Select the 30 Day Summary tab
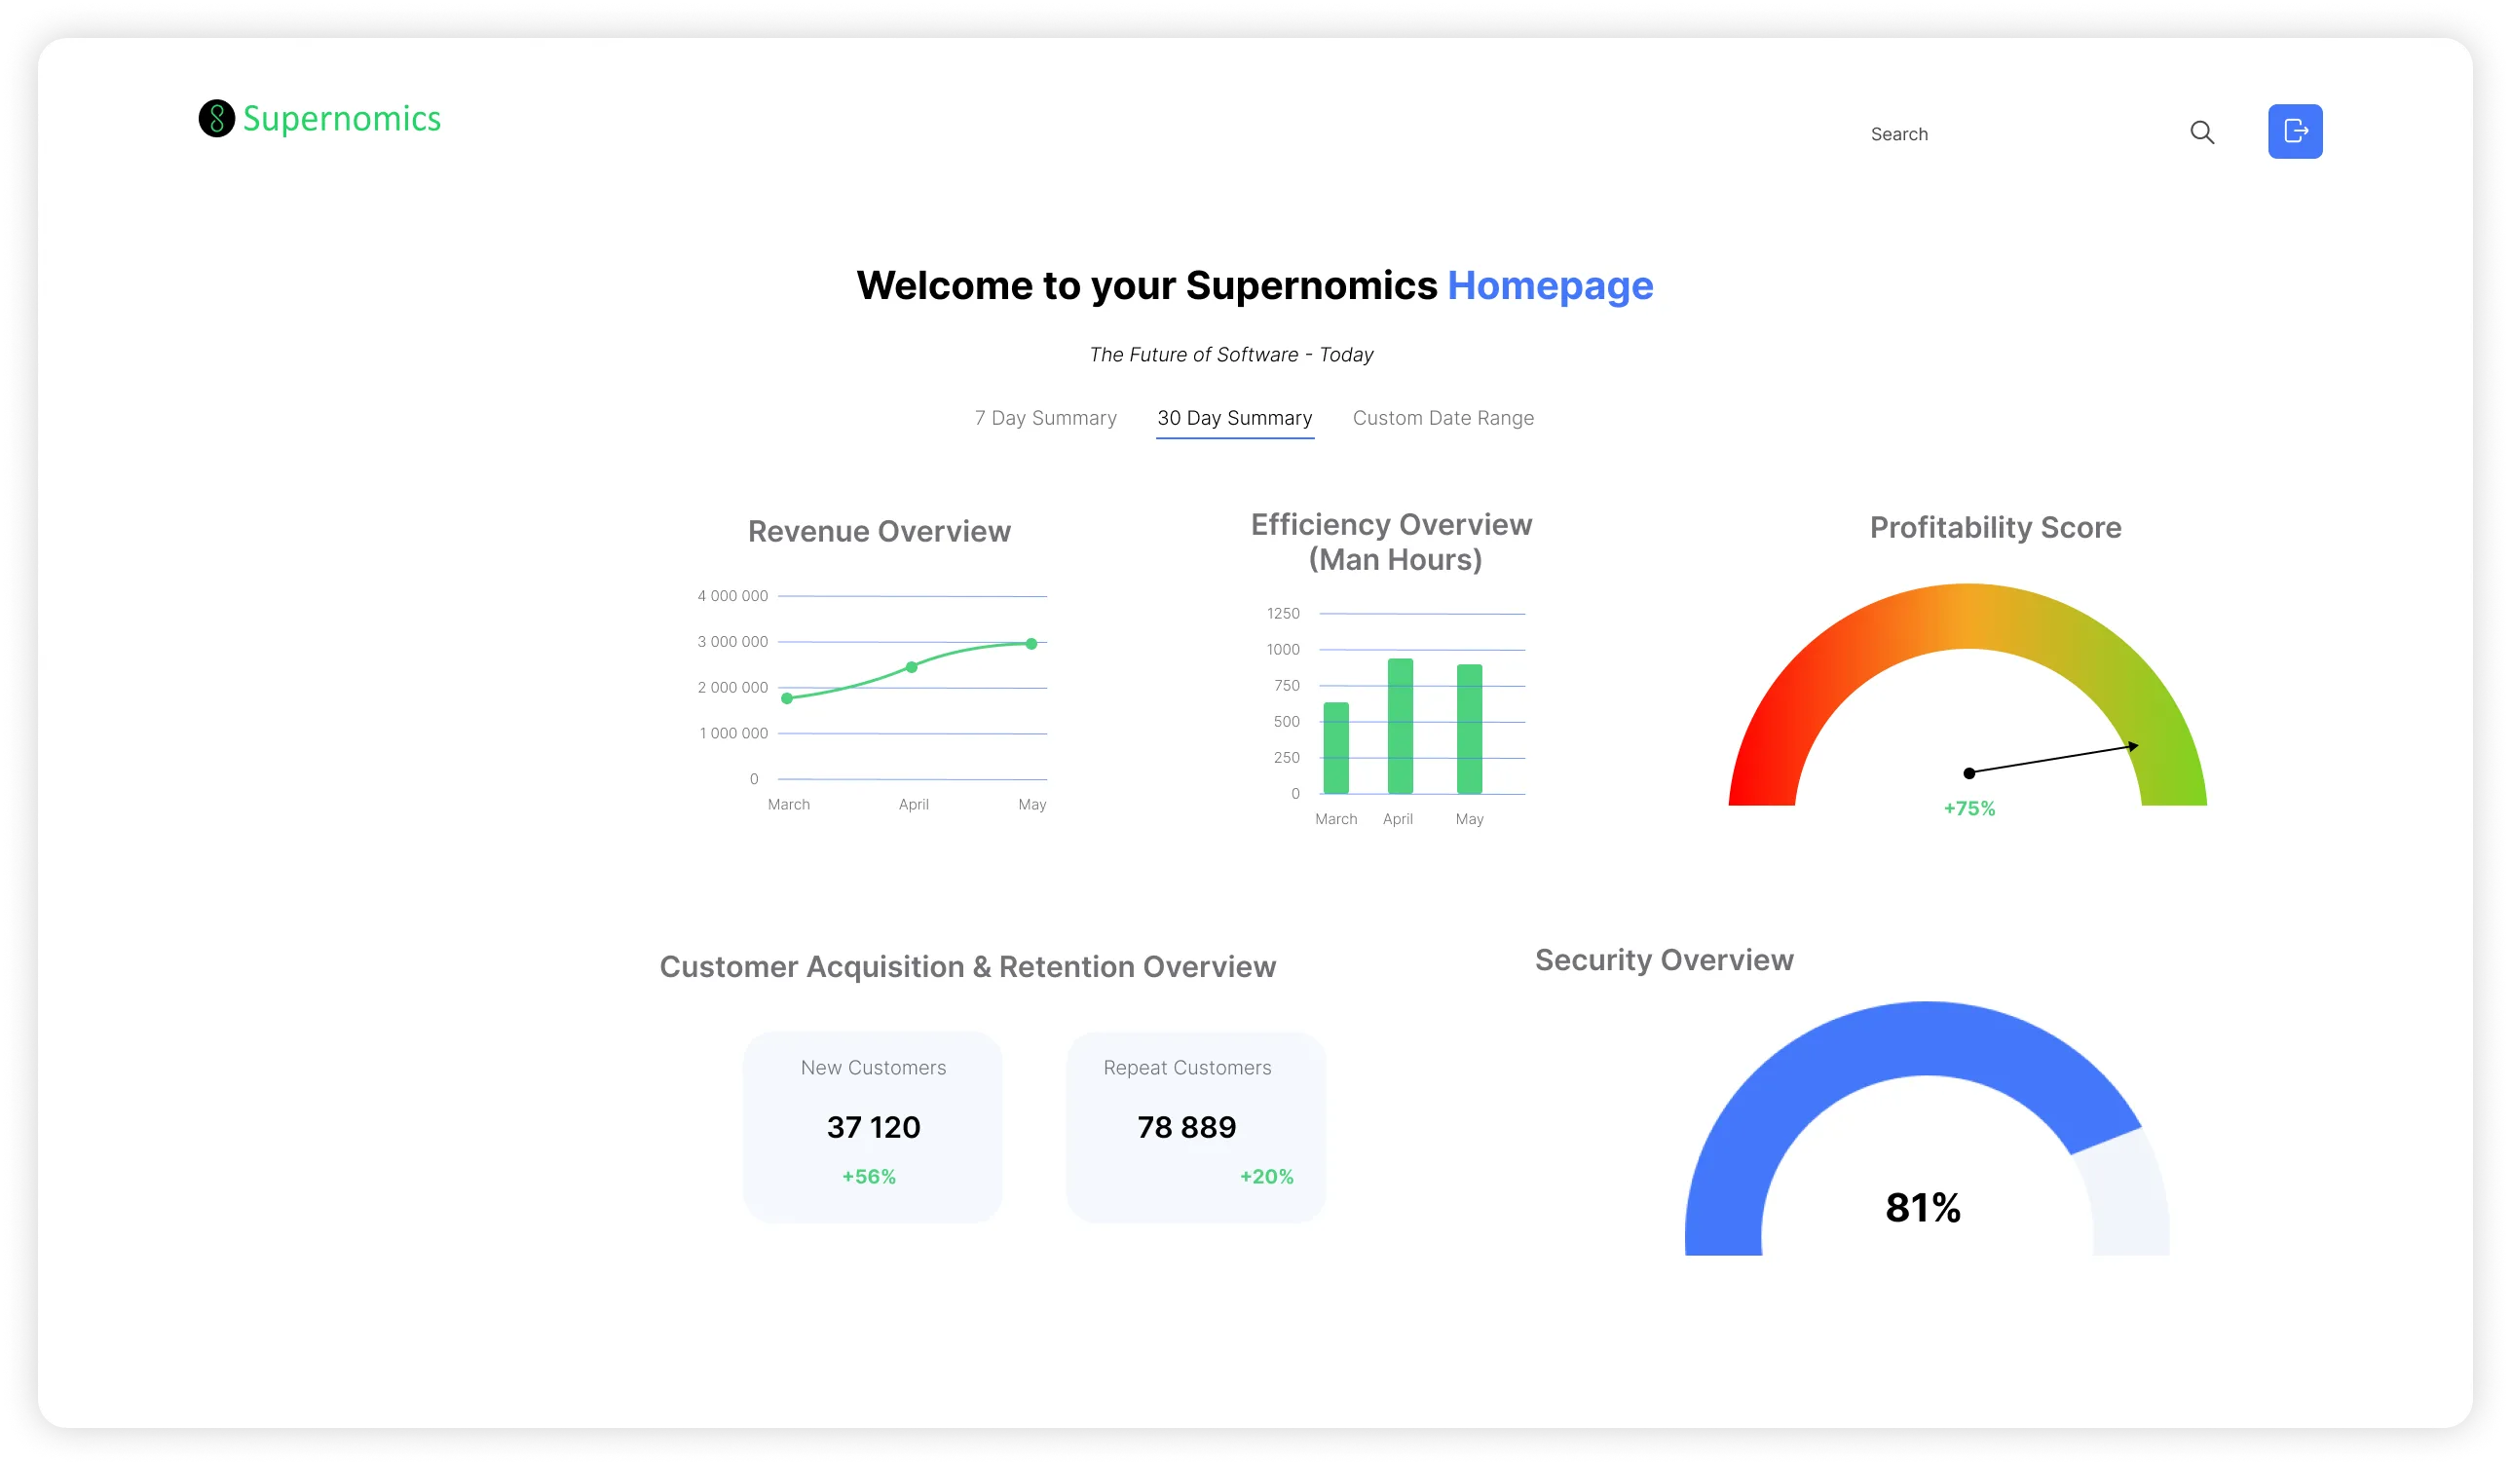The width and height of the screenshot is (2511, 1466). pyautogui.click(x=1235, y=419)
